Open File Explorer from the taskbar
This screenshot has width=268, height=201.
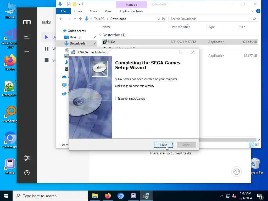coord(95,196)
